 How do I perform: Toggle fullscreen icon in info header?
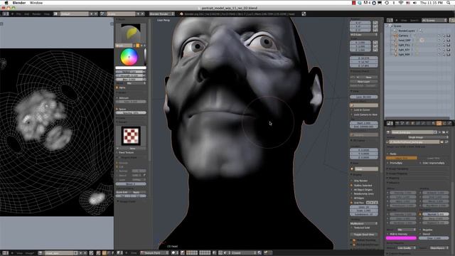[304, 14]
